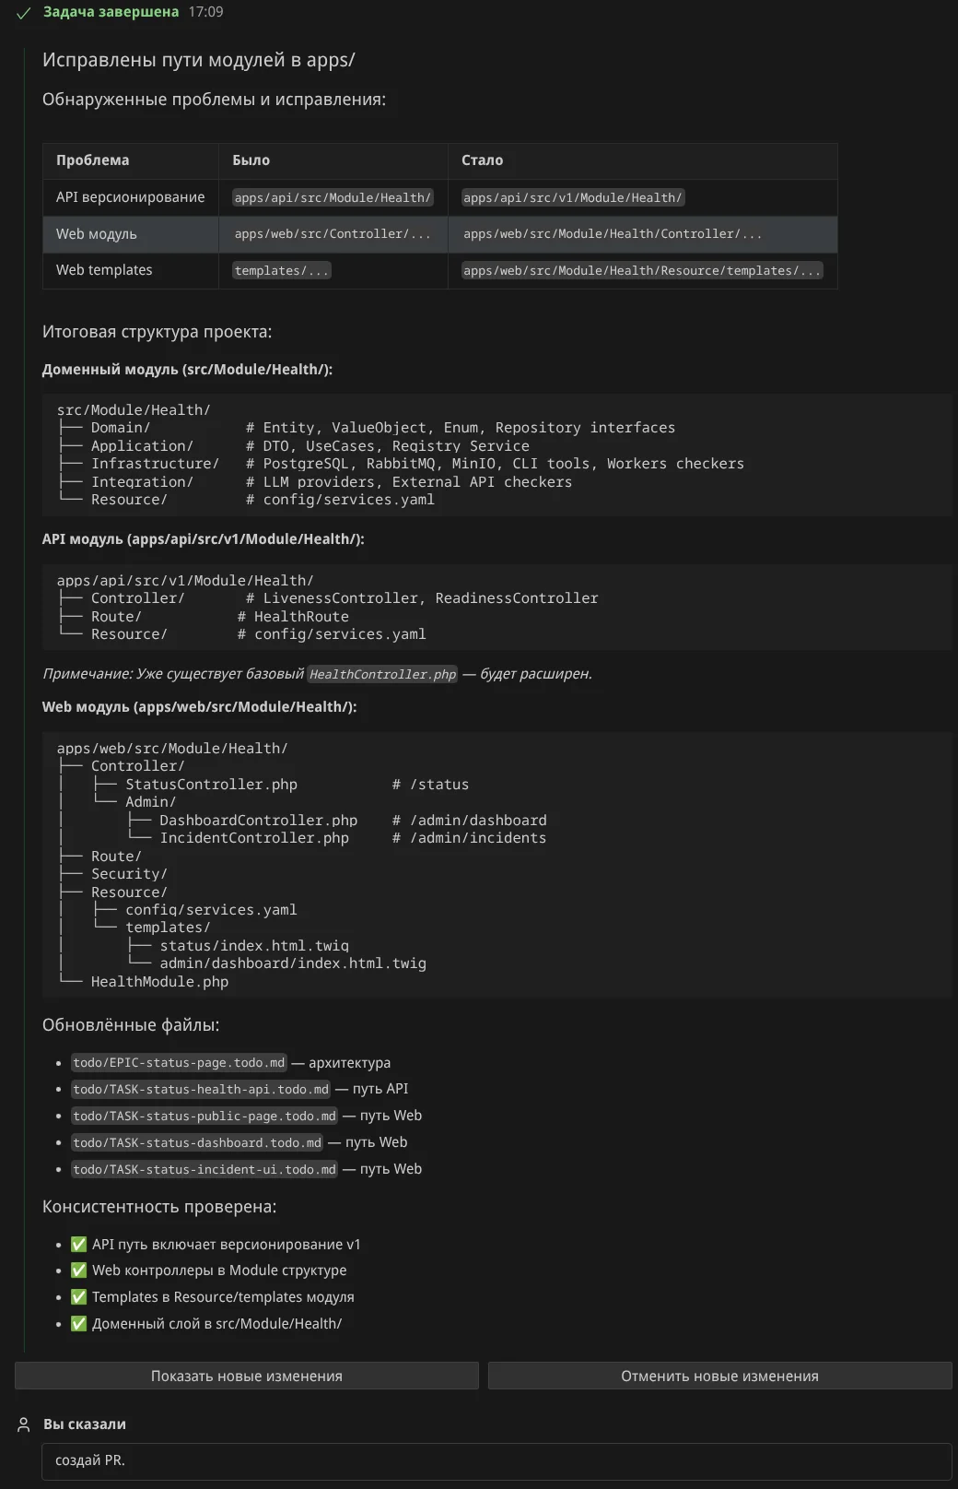This screenshot has height=1489, width=958.
Task: Click green check emoji beside API путь
Action: (x=79, y=1244)
